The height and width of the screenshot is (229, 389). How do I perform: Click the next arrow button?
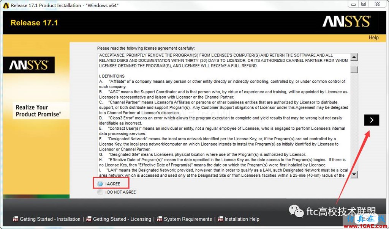click(372, 120)
